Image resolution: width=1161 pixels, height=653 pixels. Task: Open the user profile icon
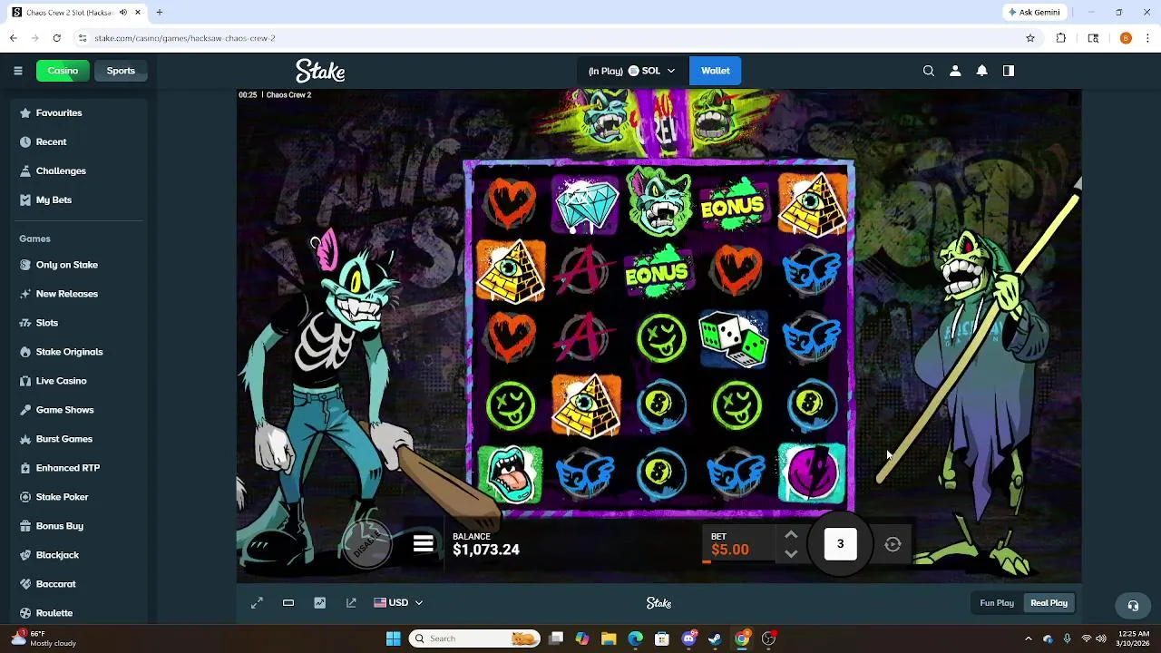(x=955, y=71)
